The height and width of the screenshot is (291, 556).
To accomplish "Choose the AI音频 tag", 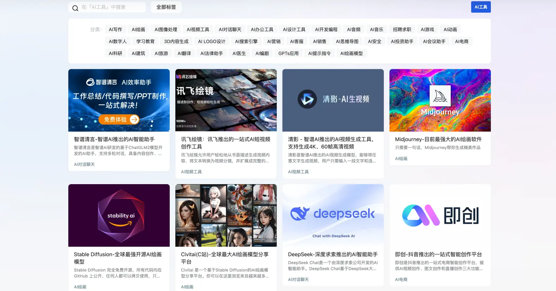I will click(x=354, y=30).
